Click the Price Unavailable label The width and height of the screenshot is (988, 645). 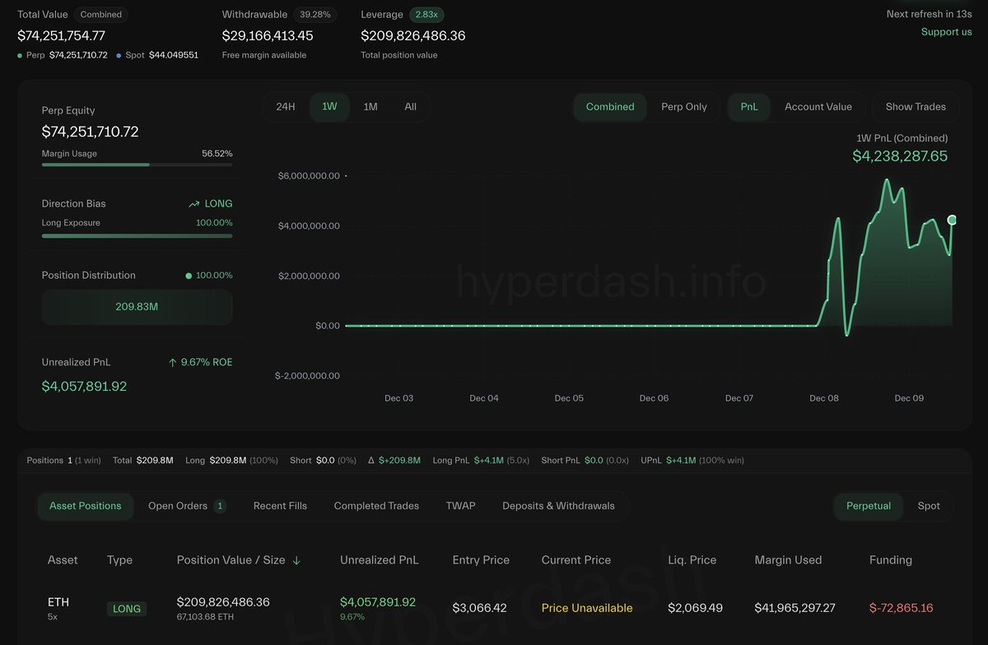coord(586,607)
